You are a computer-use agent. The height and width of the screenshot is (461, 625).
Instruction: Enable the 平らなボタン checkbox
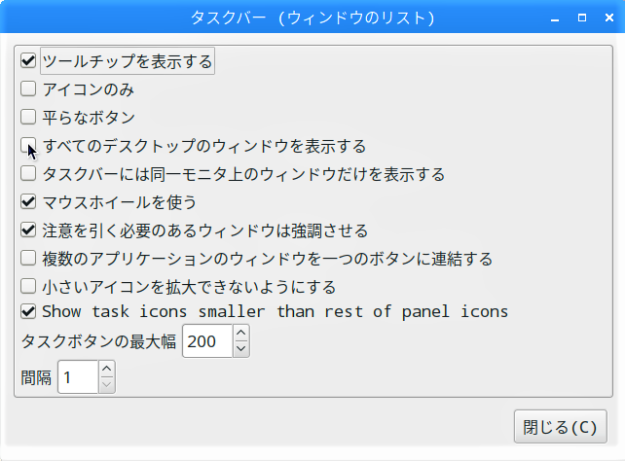click(28, 118)
